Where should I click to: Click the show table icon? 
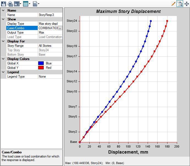point(26,4)
